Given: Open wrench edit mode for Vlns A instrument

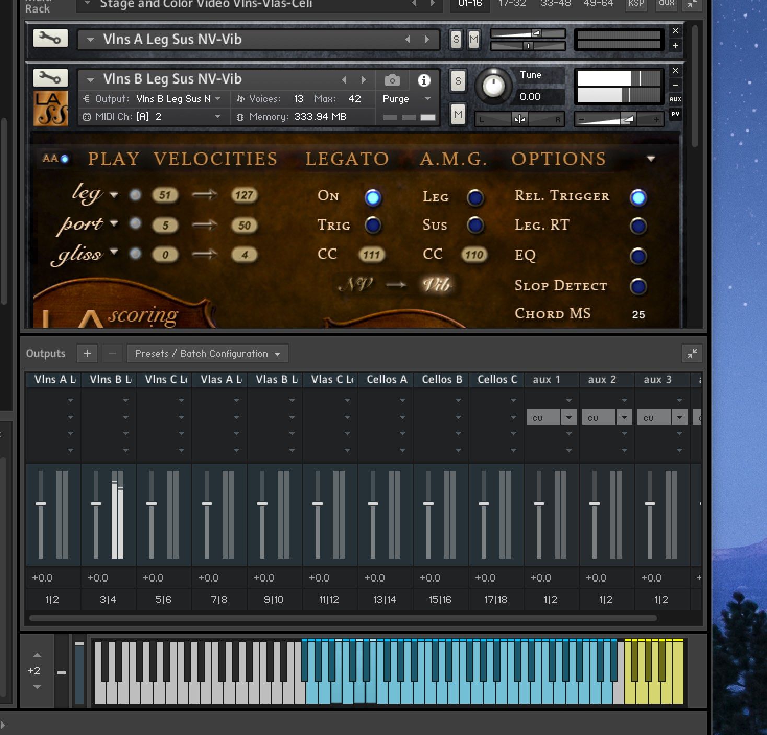Looking at the screenshot, I should tap(50, 38).
